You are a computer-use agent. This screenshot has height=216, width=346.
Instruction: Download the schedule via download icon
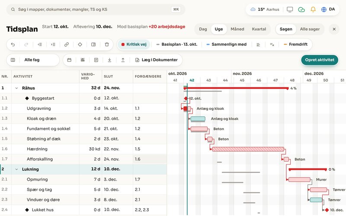pos(109,60)
